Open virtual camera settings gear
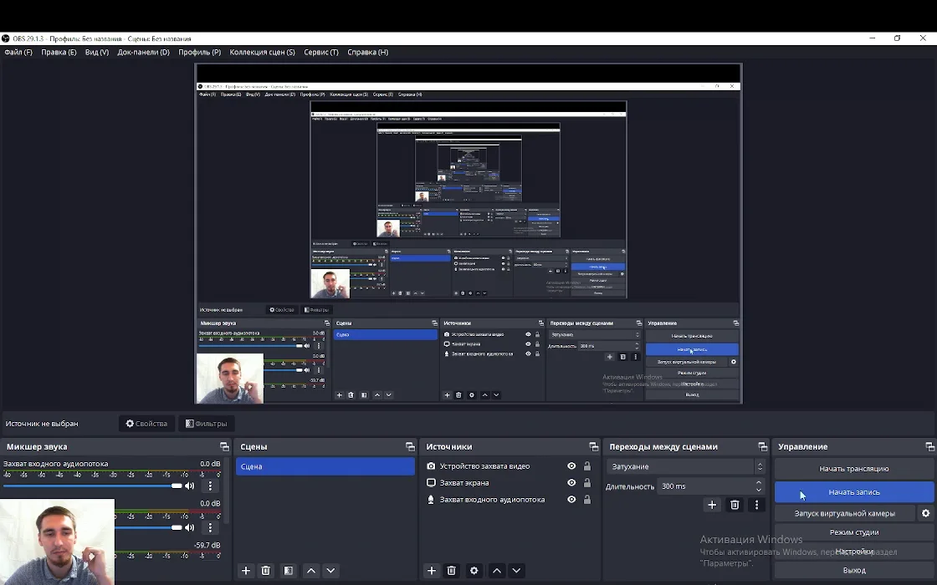 point(925,513)
